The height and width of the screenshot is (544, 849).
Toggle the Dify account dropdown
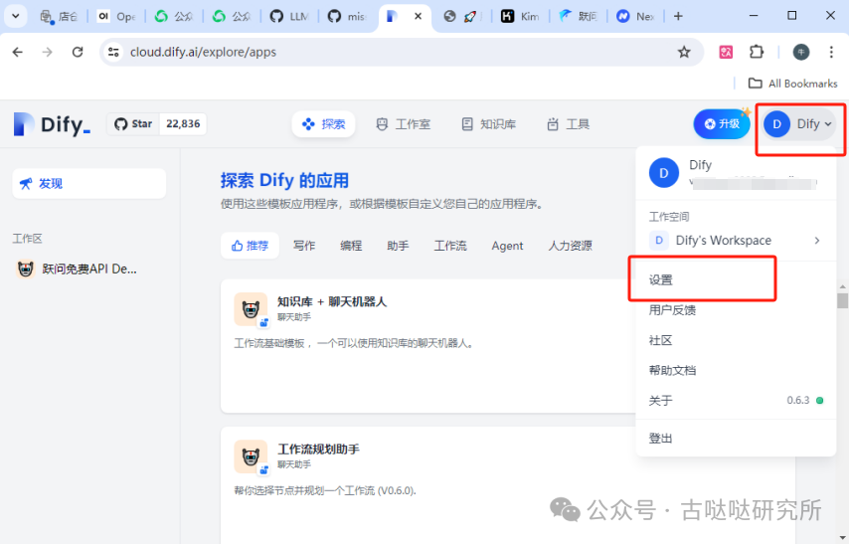(798, 124)
